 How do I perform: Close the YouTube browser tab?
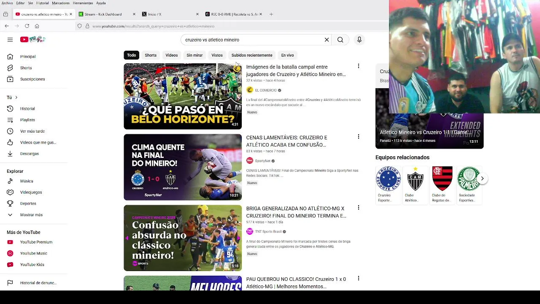pyautogui.click(x=71, y=14)
